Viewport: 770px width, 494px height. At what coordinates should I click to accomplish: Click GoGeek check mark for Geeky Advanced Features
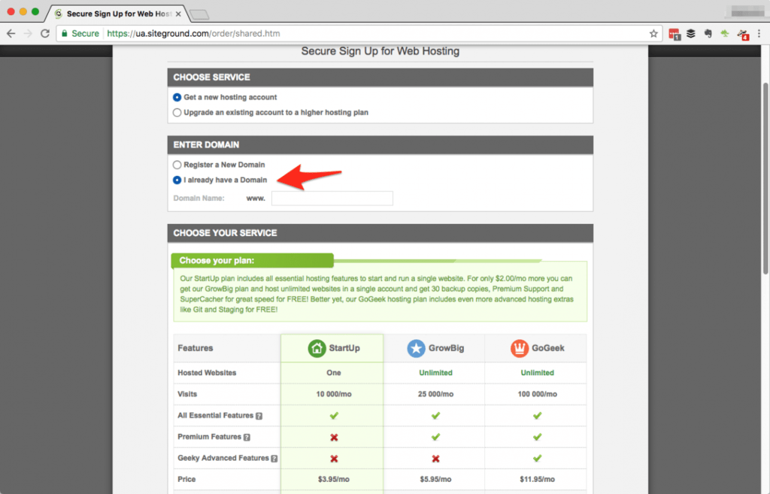[x=537, y=458]
